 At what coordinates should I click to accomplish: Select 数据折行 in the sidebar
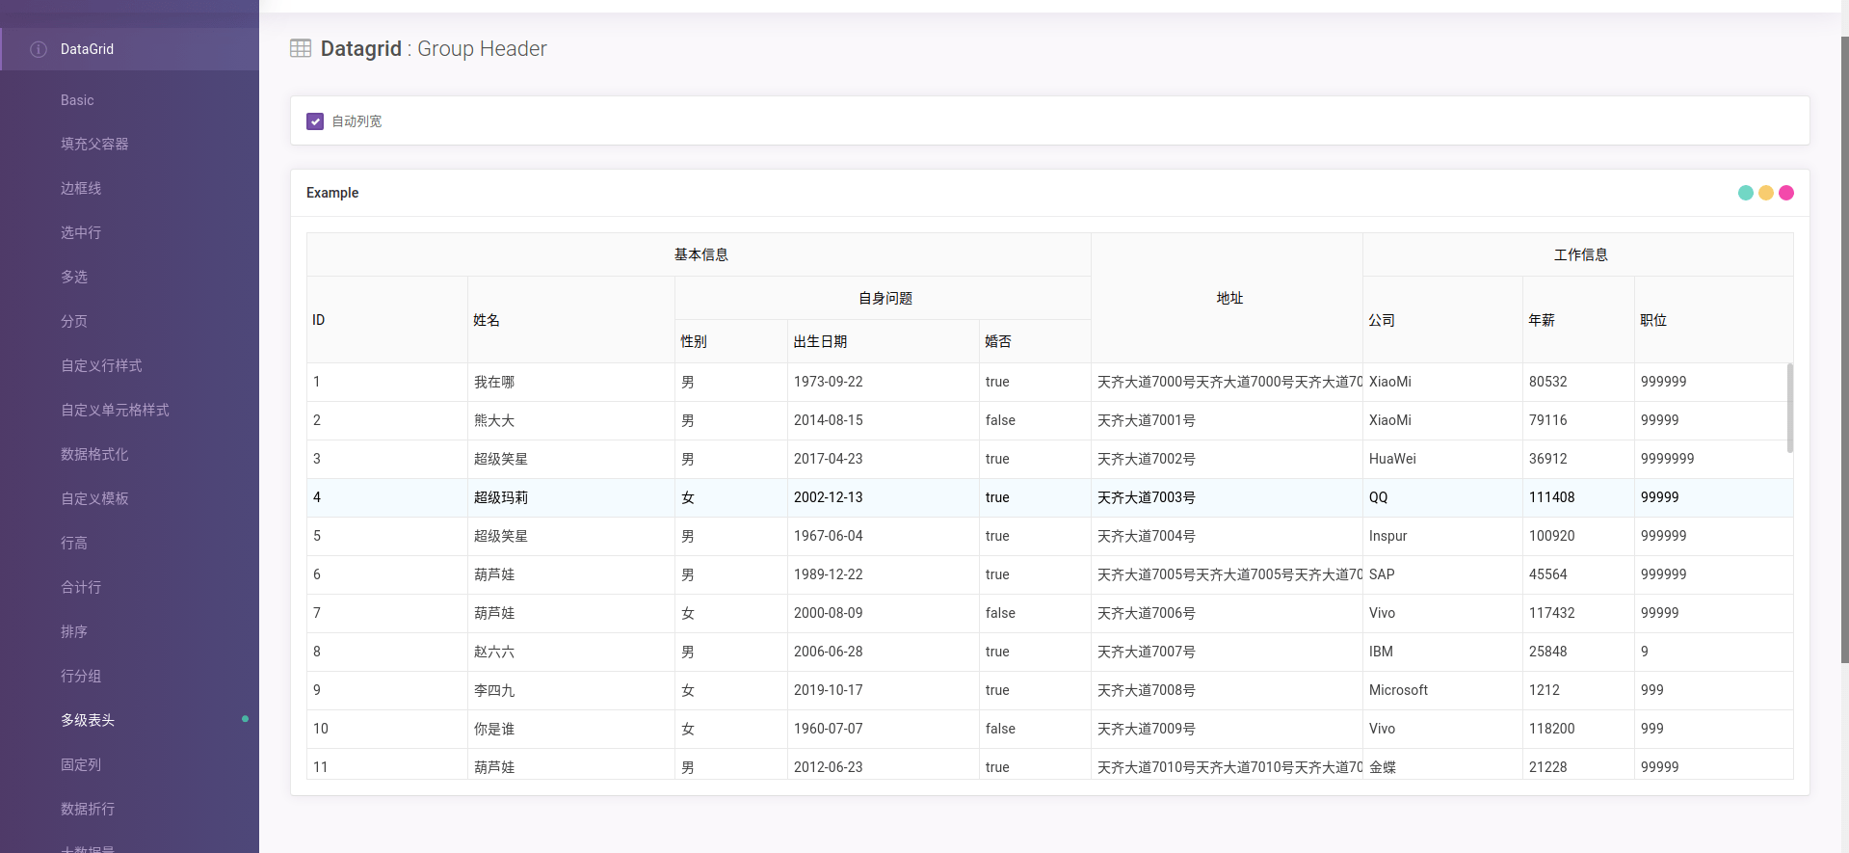(x=88, y=809)
